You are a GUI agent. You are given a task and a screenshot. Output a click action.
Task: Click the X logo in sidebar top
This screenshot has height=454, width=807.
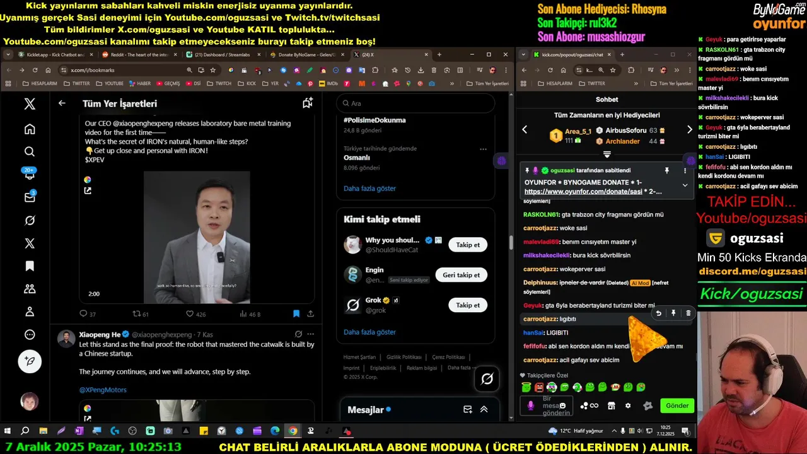pos(30,104)
